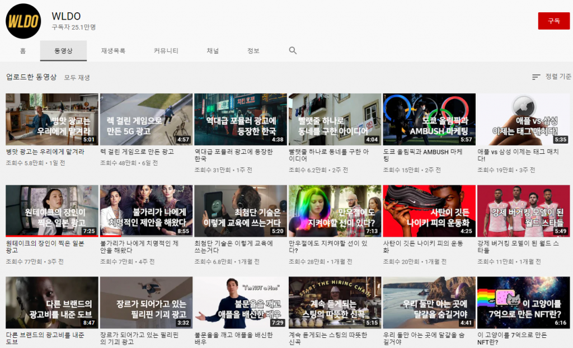
Task: Click views text 조회수 7만회 • 4주 전
Action: 127,262
